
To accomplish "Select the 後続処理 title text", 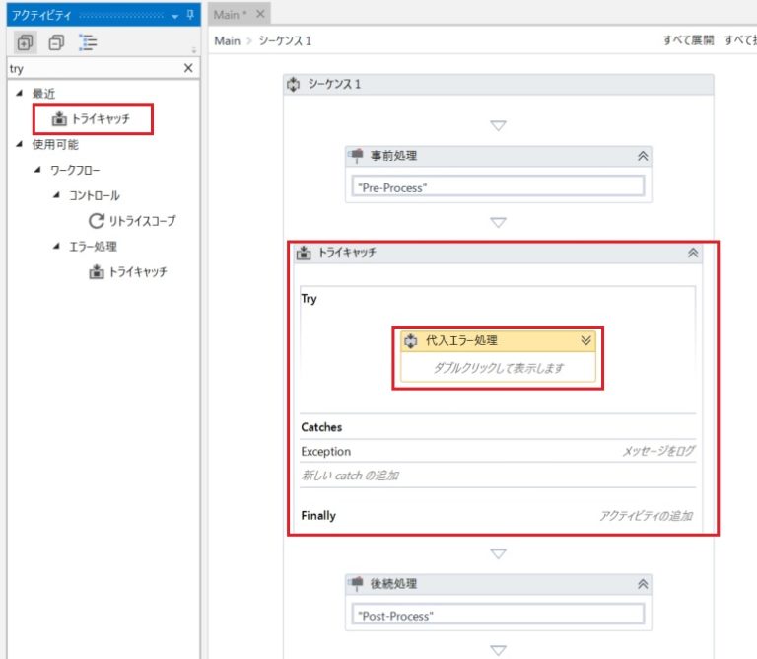I will 393,584.
